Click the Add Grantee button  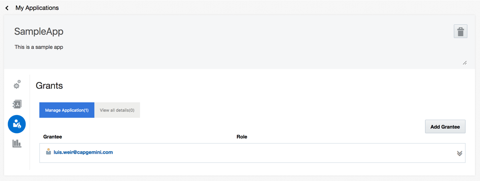point(445,126)
